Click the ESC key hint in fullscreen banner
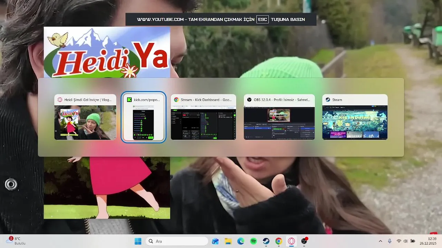This screenshot has height=248, width=442. [262, 19]
